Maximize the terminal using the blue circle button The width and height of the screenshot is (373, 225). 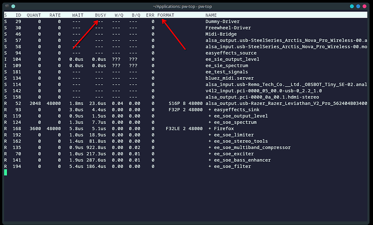pyautogui.click(x=358, y=6)
